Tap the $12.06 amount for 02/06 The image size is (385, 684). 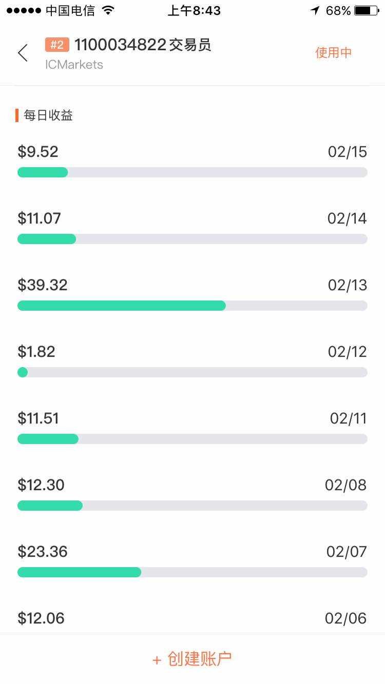point(41,618)
